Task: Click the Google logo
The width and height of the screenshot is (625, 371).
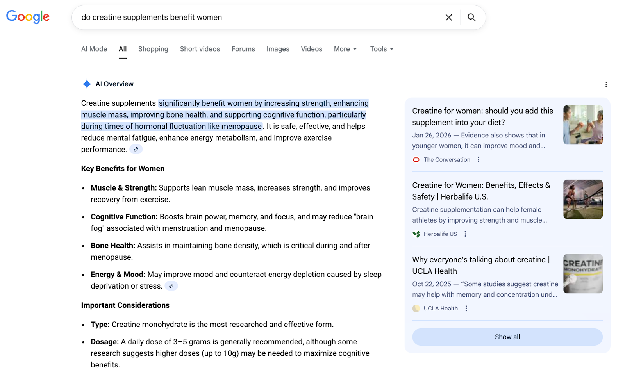Action: pos(27,17)
